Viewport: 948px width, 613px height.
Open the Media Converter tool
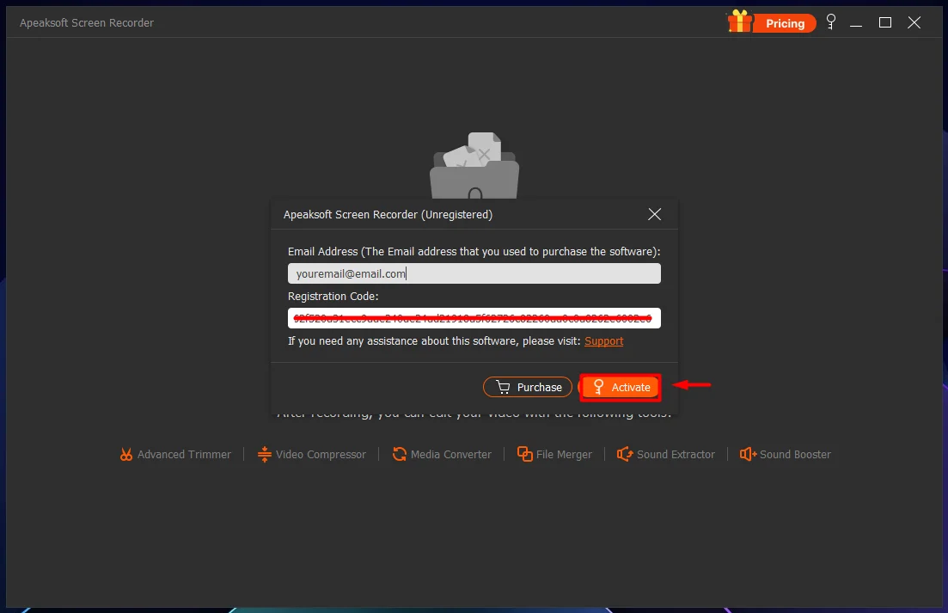(x=442, y=454)
